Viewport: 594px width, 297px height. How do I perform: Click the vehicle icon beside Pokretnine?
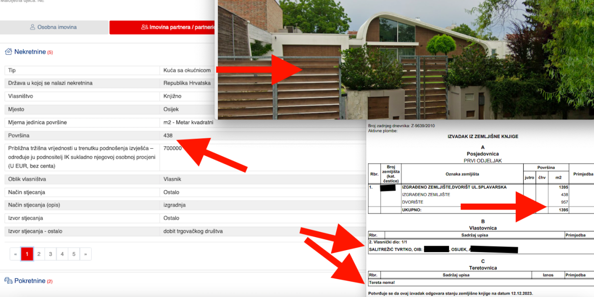click(8, 281)
